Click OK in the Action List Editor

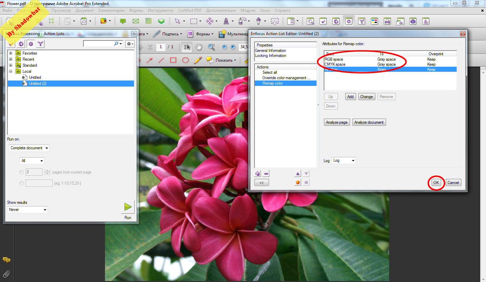tap(436, 183)
